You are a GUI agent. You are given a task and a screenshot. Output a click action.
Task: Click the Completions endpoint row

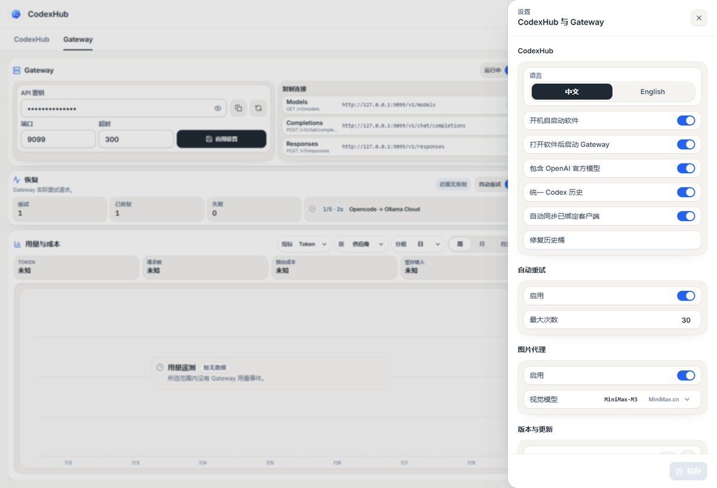coord(394,126)
